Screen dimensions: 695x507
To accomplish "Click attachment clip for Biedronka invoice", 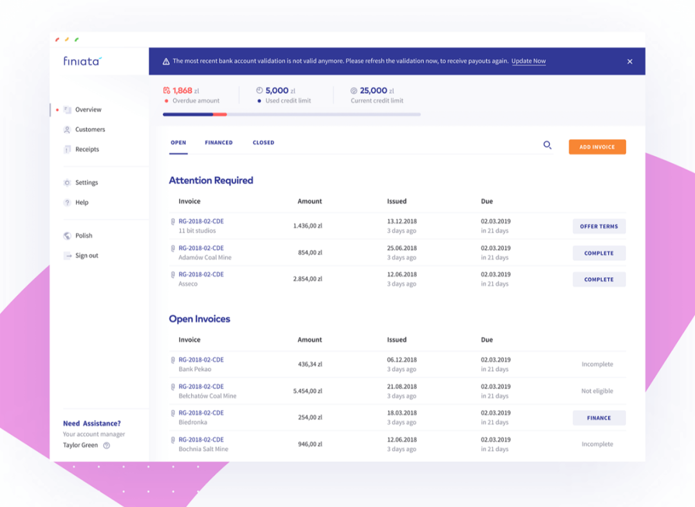I will [173, 413].
